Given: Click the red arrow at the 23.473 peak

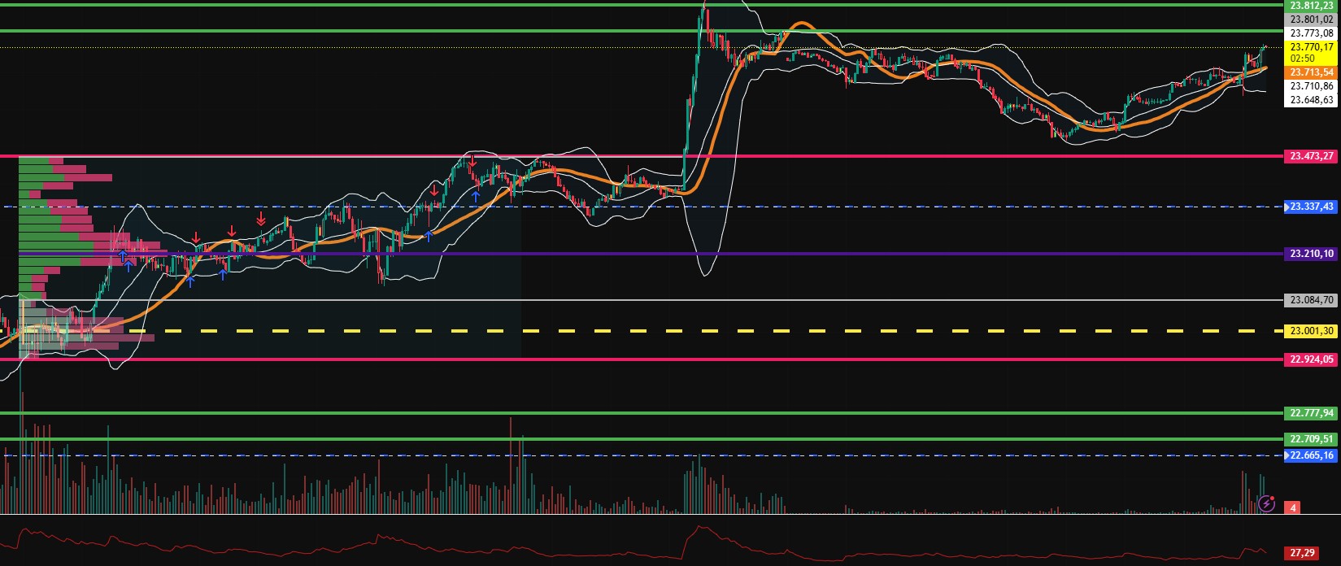Looking at the screenshot, I should [471, 160].
